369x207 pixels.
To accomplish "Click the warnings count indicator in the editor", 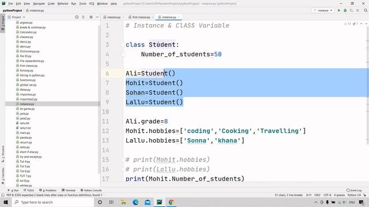I will tap(347, 24).
